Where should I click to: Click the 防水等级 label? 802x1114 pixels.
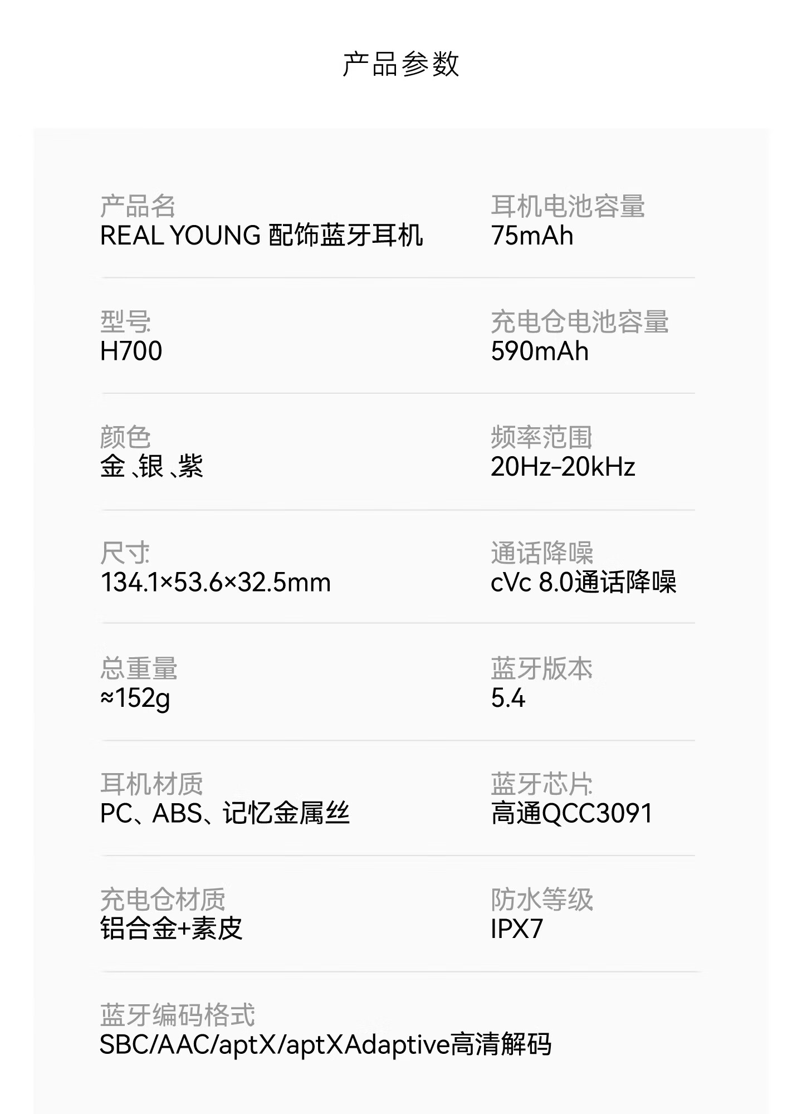(541, 899)
